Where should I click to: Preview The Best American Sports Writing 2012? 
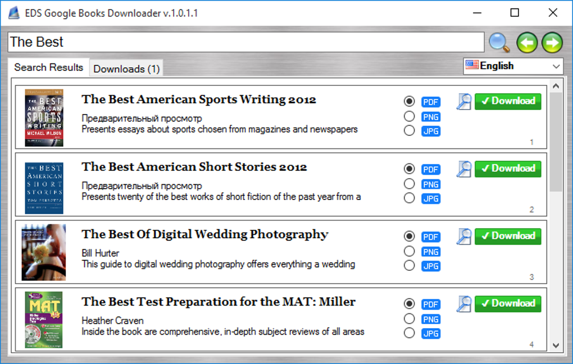(x=464, y=102)
